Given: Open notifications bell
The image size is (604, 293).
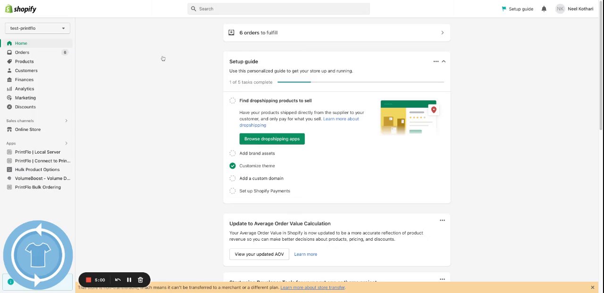Looking at the screenshot, I should [544, 9].
